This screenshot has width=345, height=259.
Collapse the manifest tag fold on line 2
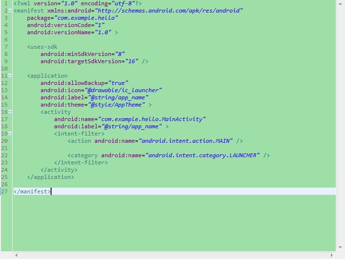point(10,10)
